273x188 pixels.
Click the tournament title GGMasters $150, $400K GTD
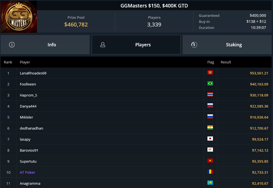coord(154,6)
